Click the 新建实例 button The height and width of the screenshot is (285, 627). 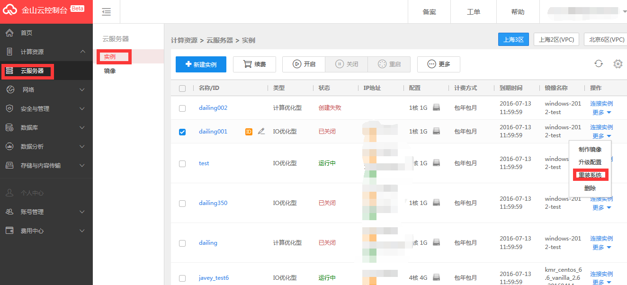coord(201,64)
